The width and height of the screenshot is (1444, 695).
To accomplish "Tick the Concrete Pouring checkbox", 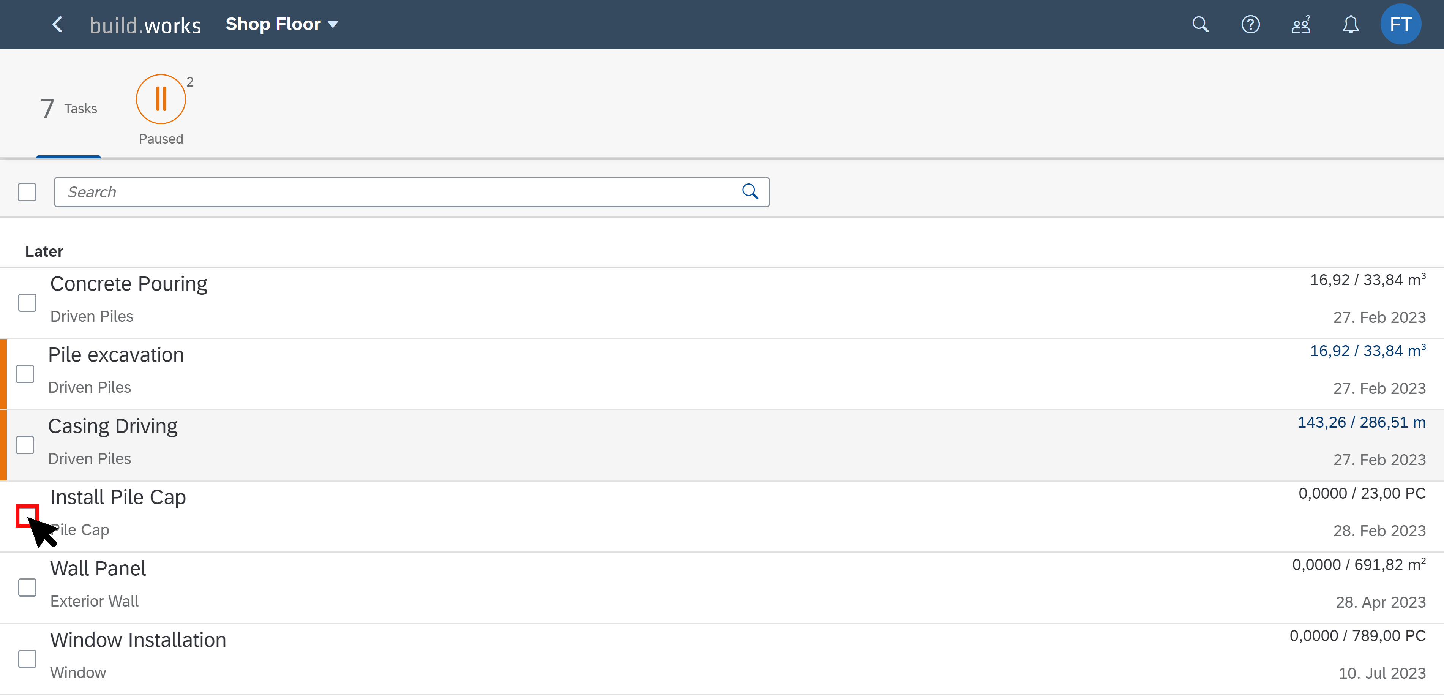I will point(27,303).
